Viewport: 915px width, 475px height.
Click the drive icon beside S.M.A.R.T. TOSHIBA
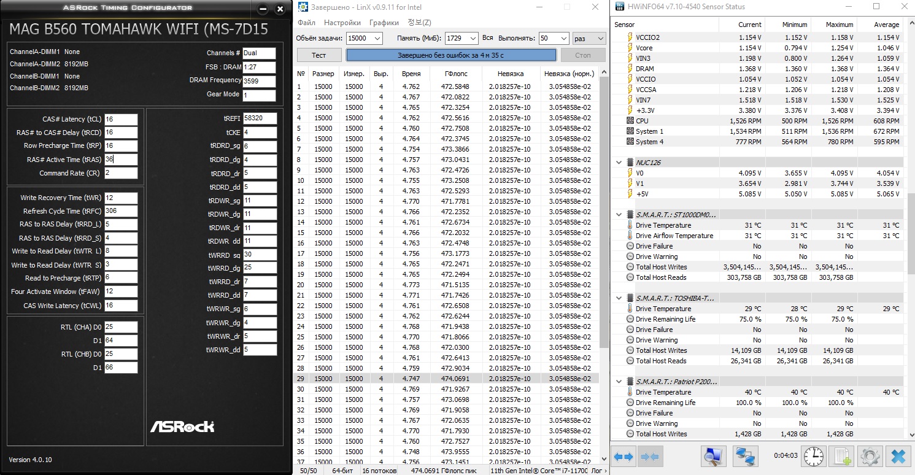(x=630, y=298)
